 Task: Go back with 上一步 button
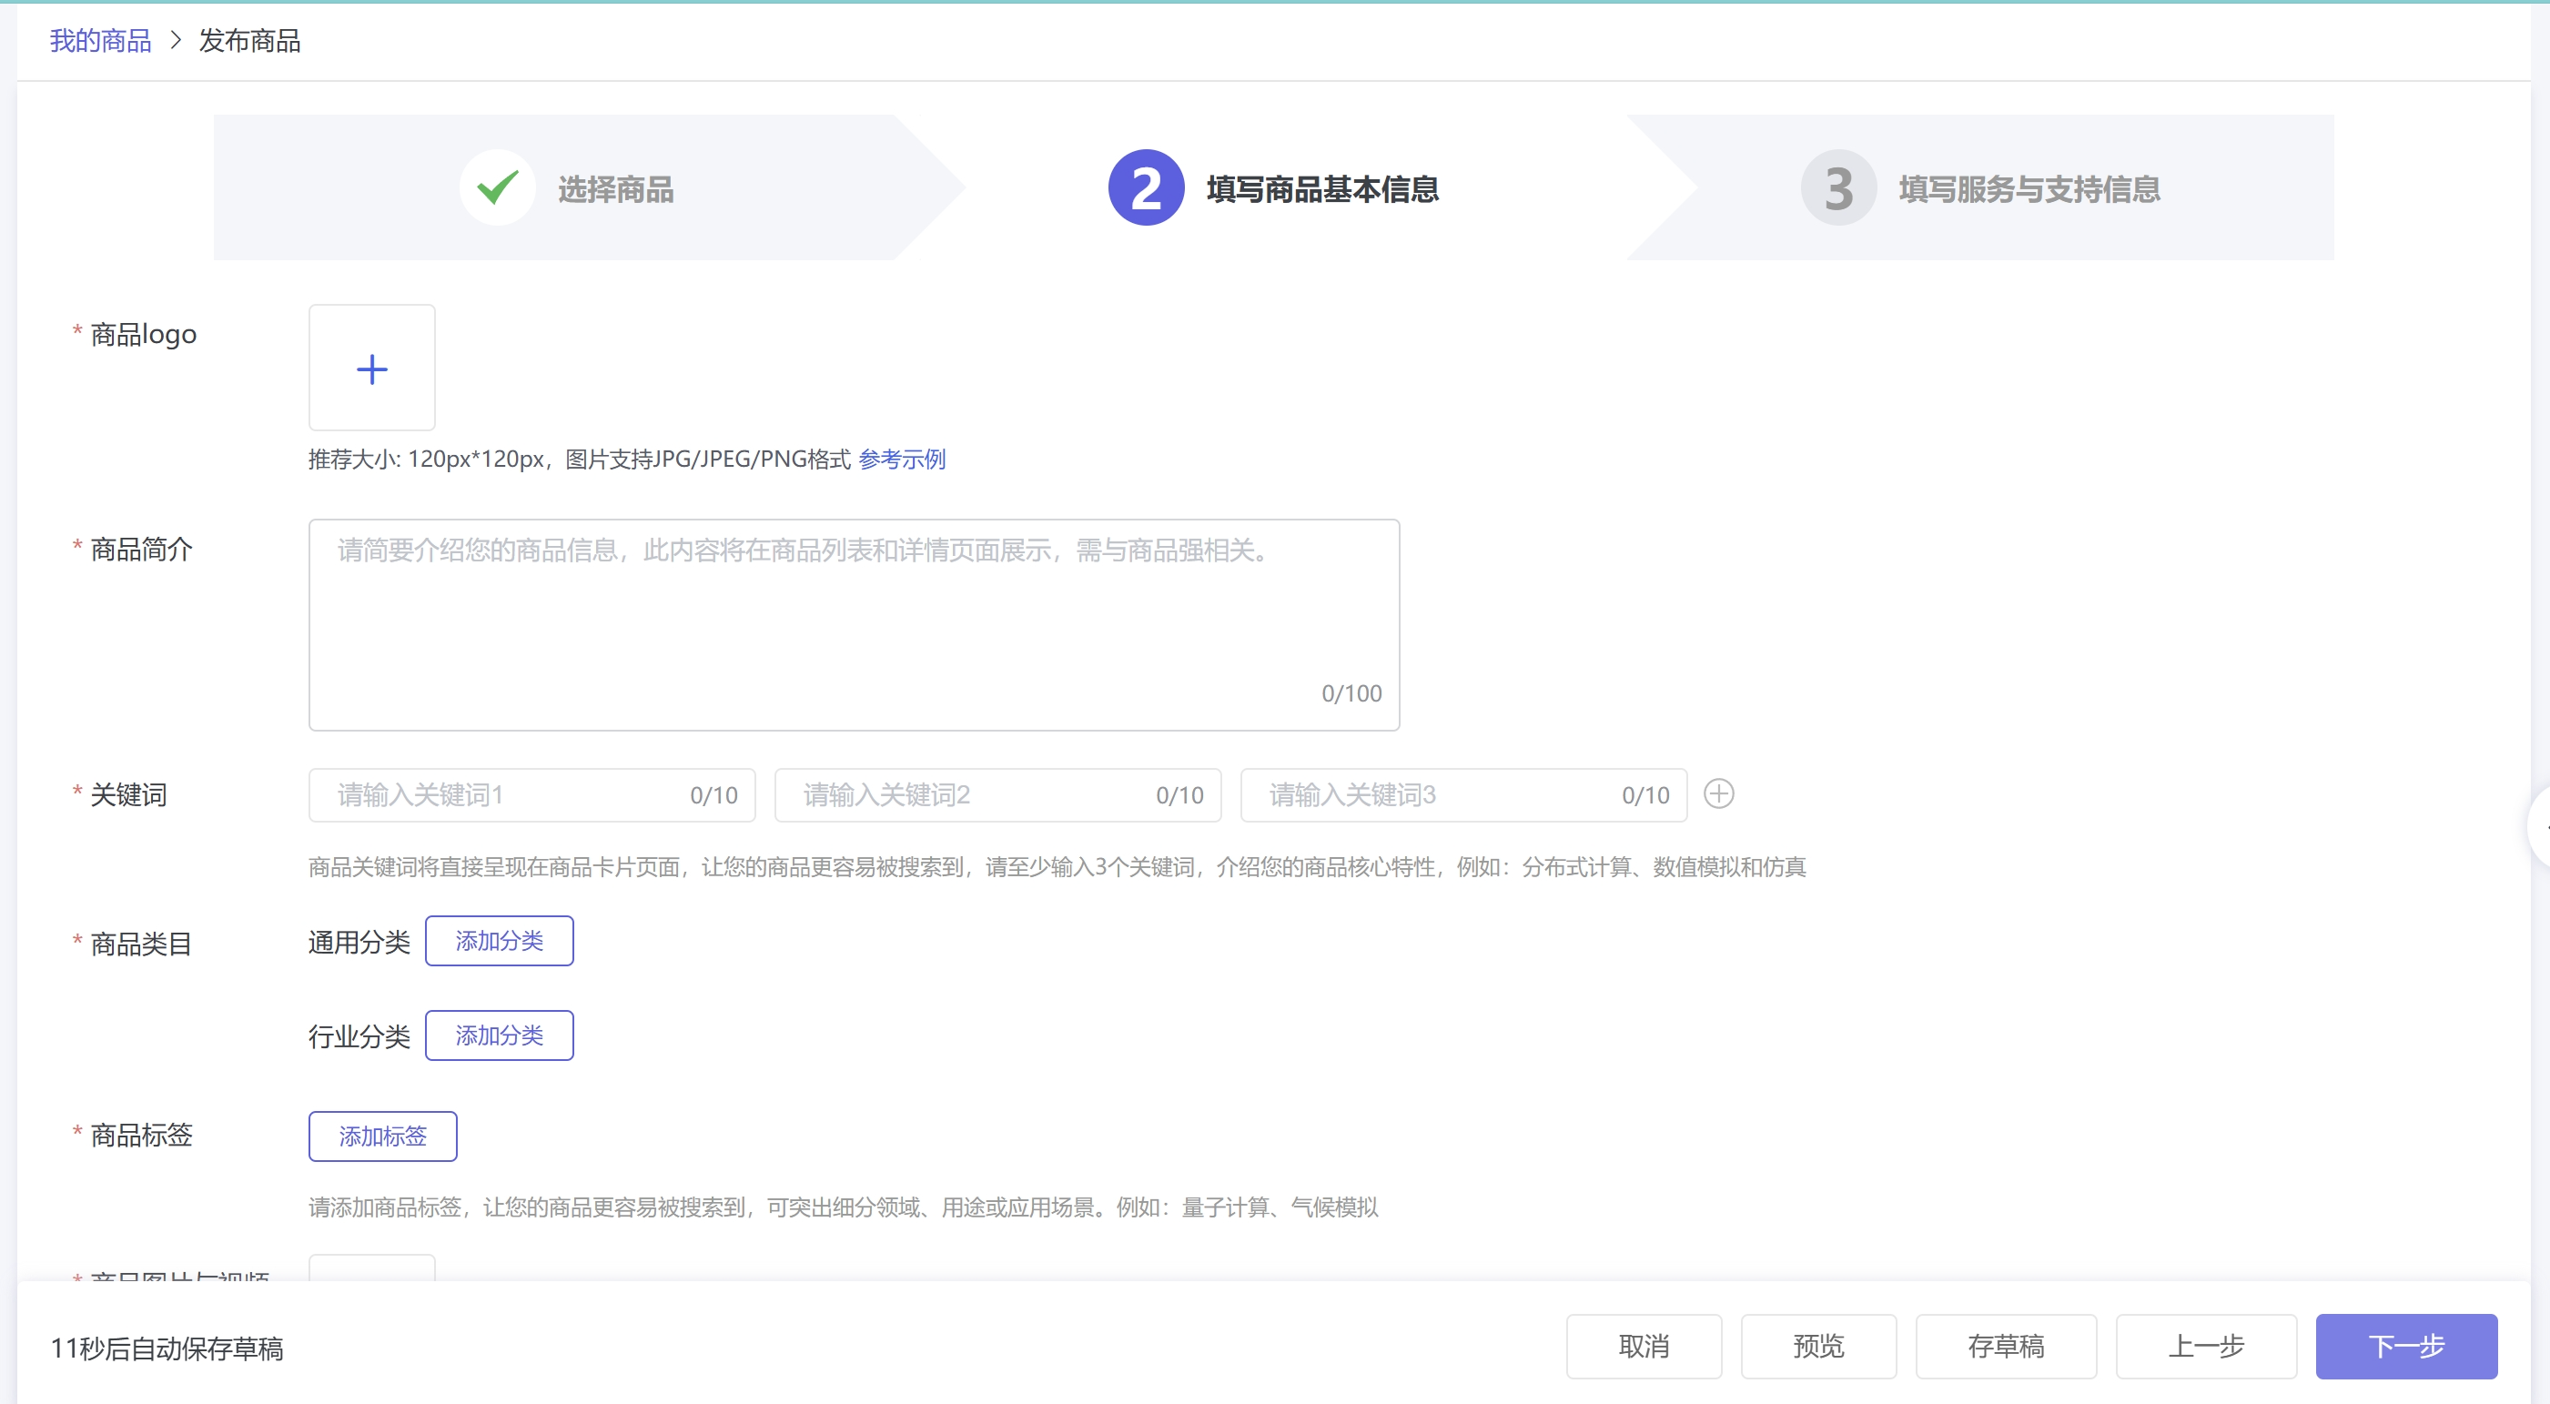tap(2205, 1347)
